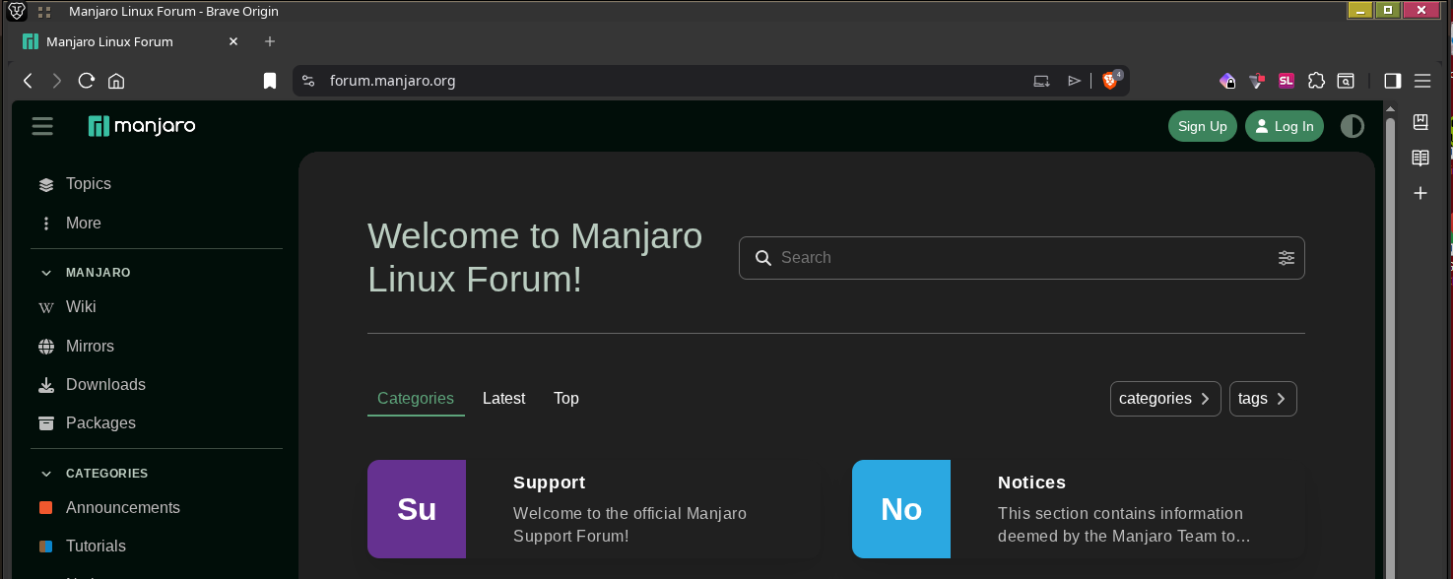
Task: Select the Categories tab
Action: pos(416,399)
